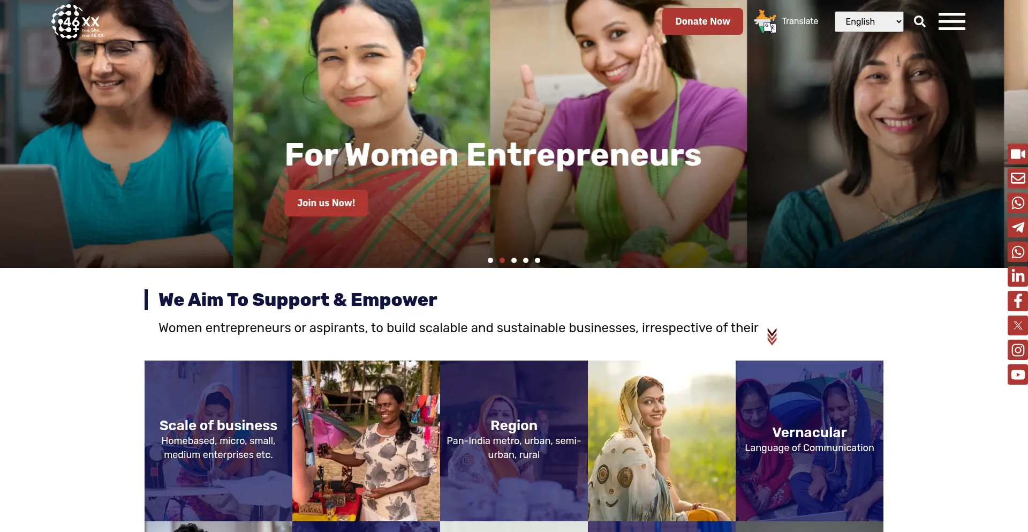Open the English language dropdown
The image size is (1028, 532).
point(869,21)
